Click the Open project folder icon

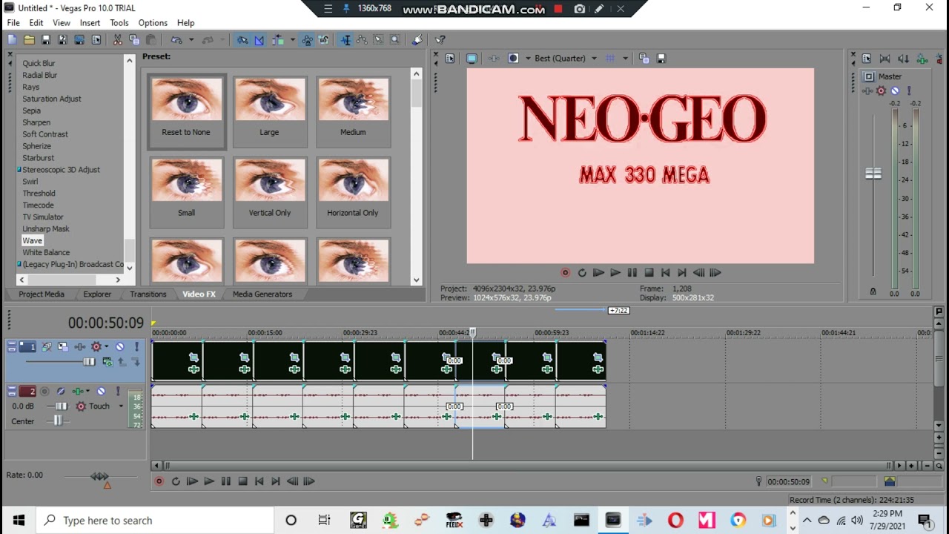29,40
